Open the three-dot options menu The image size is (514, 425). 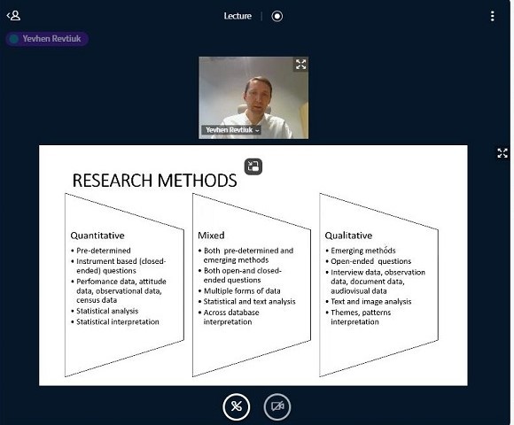pos(492,16)
